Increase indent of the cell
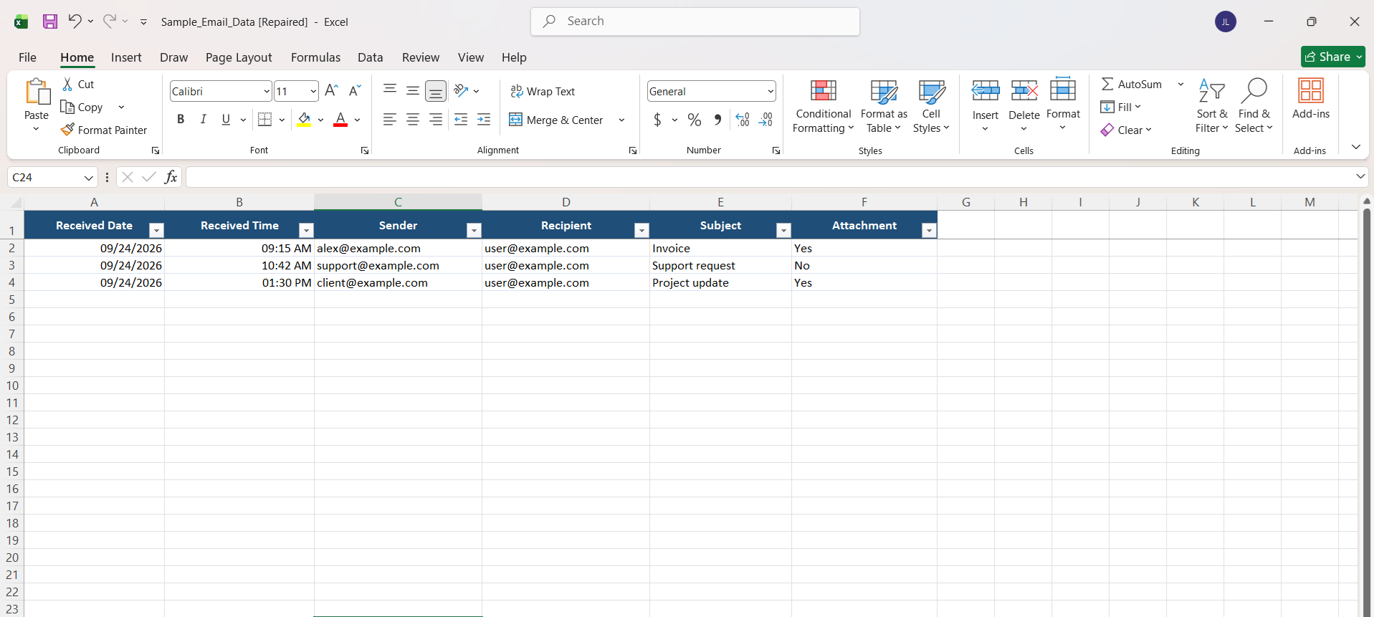The width and height of the screenshot is (1374, 617). point(484,120)
